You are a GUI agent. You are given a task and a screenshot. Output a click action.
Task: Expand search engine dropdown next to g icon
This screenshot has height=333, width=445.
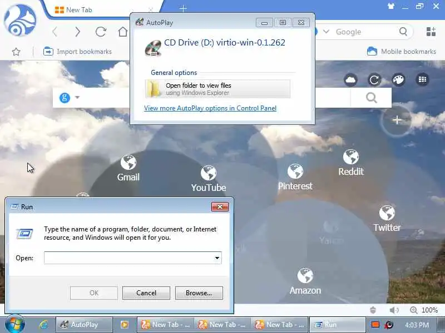click(x=77, y=97)
